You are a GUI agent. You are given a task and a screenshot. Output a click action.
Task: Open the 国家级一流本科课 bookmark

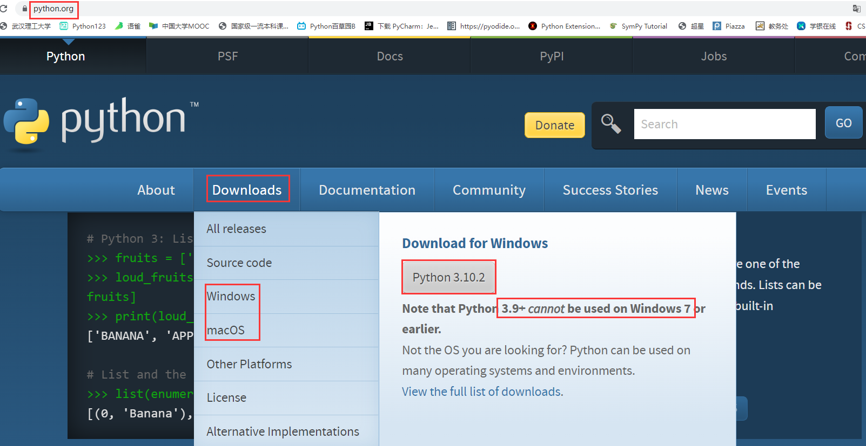pos(253,26)
